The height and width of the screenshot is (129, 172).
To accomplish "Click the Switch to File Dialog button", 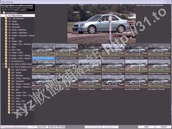I will [x=57, y=127].
